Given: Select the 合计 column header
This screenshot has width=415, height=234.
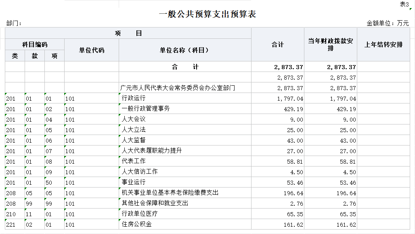Looking at the screenshot, I should (277, 44).
